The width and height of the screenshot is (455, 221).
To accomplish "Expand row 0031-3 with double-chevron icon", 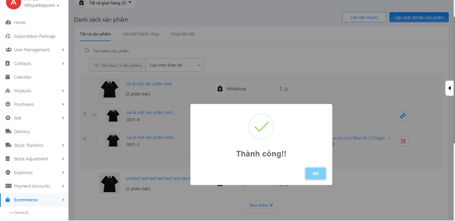I will (x=85, y=139).
